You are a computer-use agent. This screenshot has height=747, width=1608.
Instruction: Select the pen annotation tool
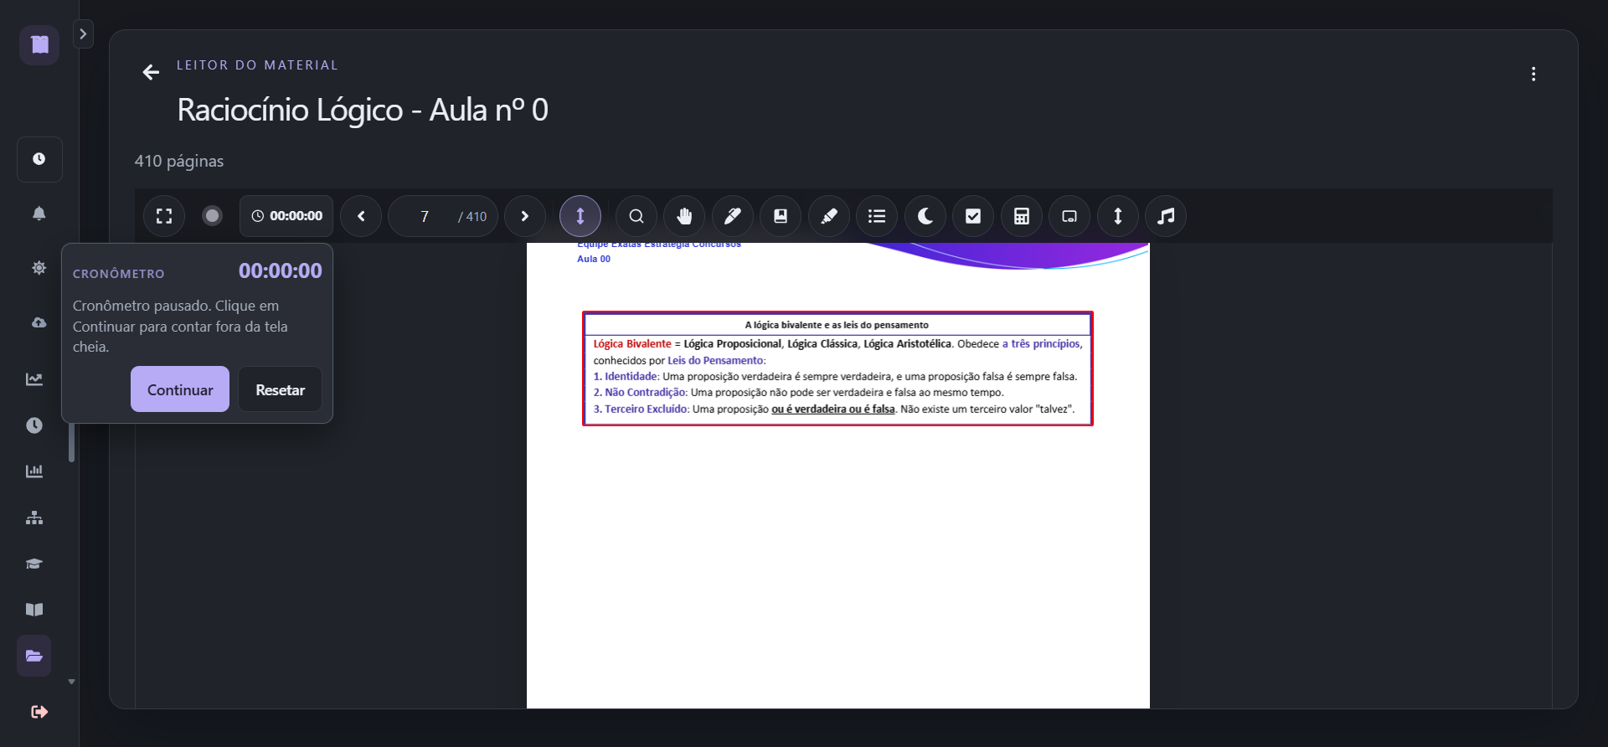[x=733, y=216]
